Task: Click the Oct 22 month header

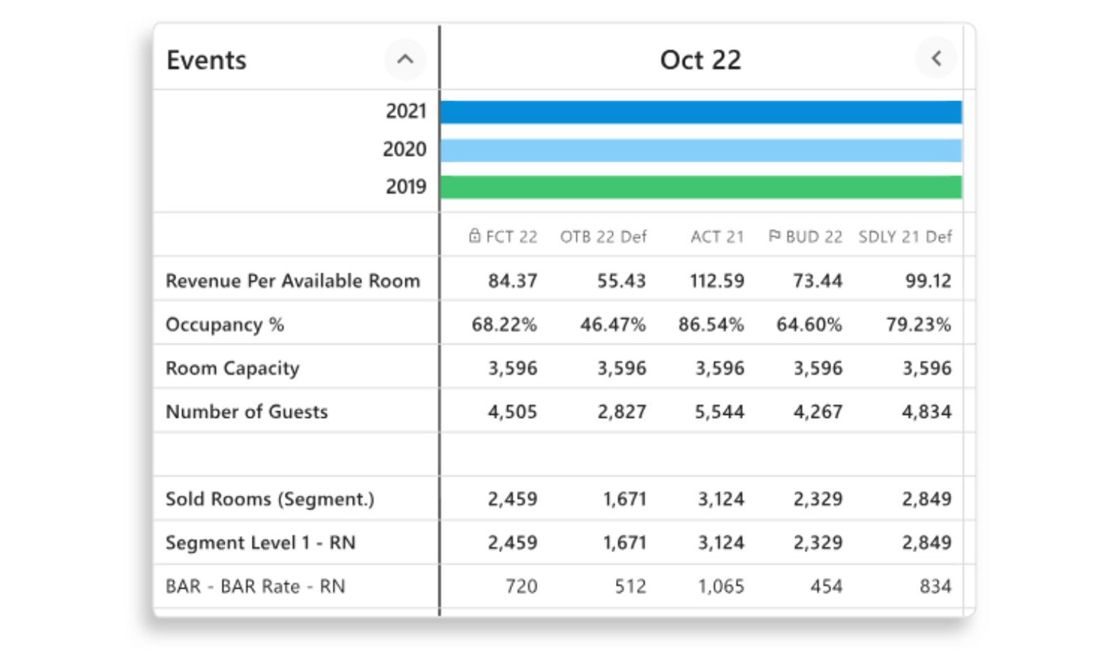Action: click(700, 60)
